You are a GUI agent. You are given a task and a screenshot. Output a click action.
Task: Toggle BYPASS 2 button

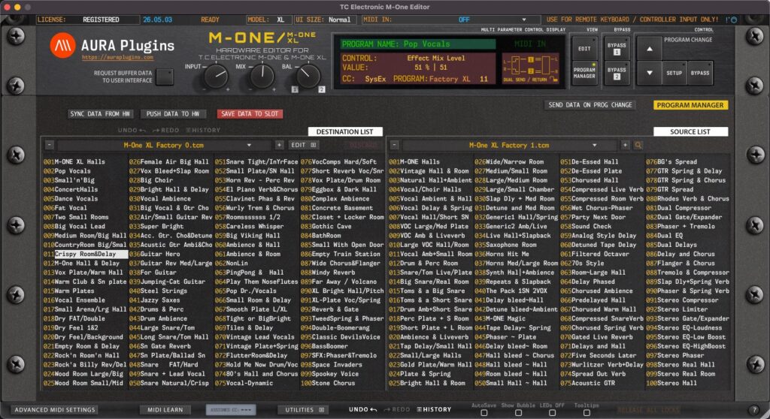(x=617, y=73)
